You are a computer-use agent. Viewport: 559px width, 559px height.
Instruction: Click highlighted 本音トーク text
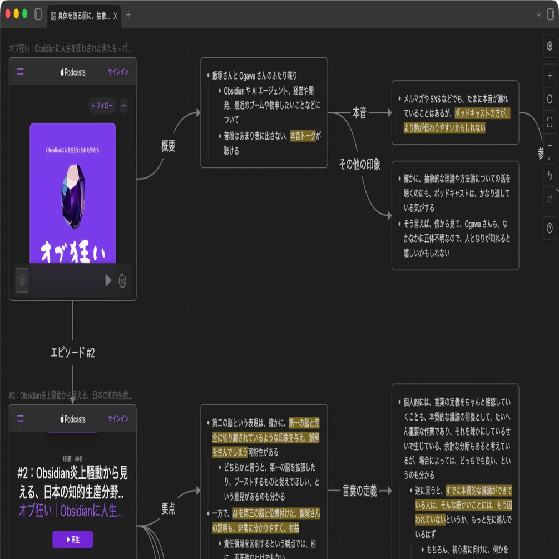click(303, 136)
